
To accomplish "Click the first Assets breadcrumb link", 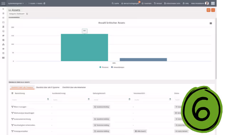I will [x=32, y=3].
